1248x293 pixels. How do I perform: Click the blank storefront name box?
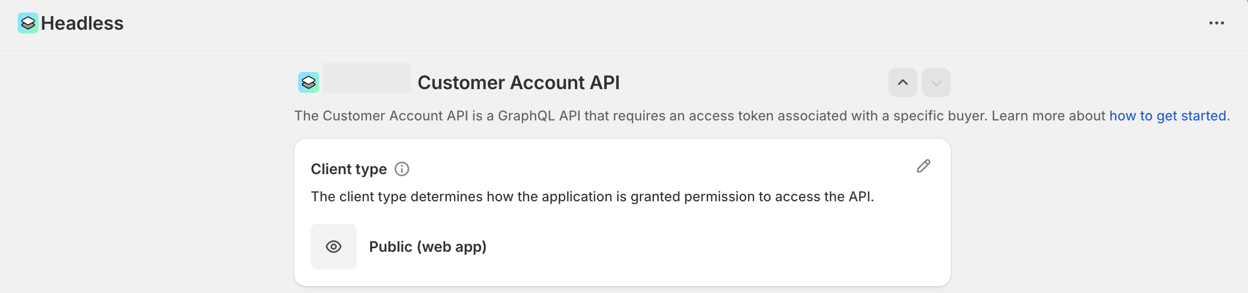click(x=367, y=78)
